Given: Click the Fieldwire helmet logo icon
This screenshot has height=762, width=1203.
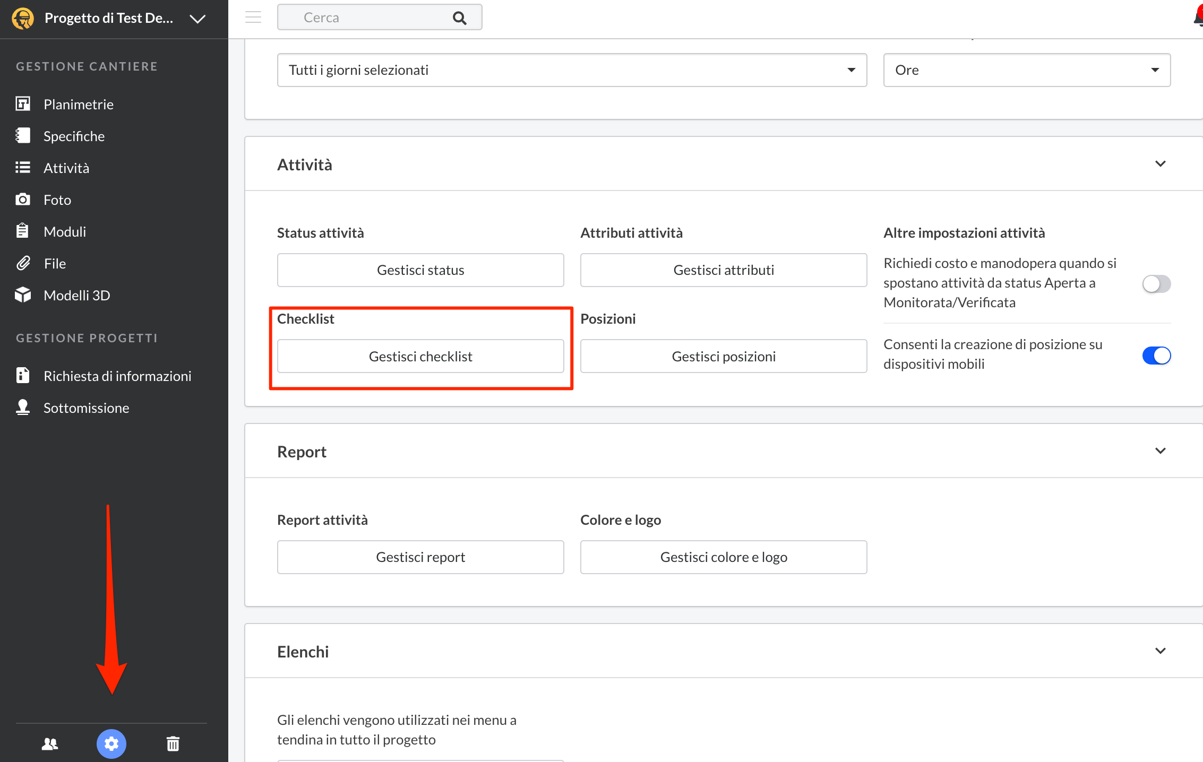Looking at the screenshot, I should click(x=23, y=19).
